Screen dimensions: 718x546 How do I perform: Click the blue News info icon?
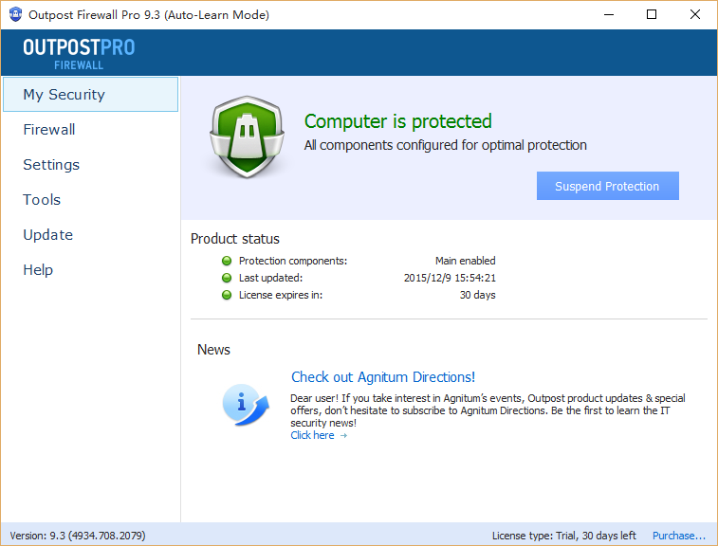click(246, 404)
